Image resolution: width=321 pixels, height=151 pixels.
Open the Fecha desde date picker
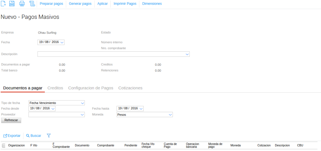pos(53,109)
